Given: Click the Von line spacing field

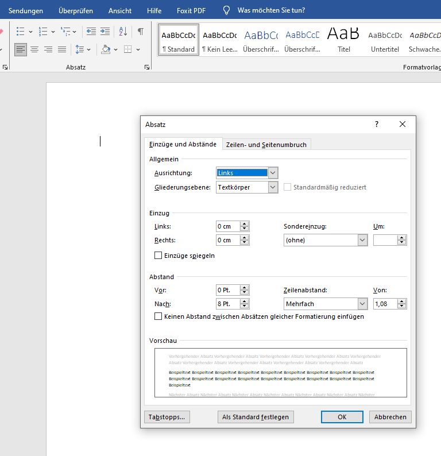Looking at the screenshot, I should click(x=385, y=304).
